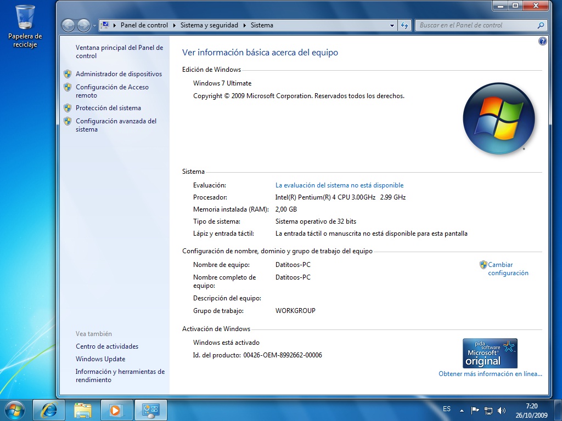
Task: Click the 'Buscar en el Panel de control' field
Action: point(476,25)
